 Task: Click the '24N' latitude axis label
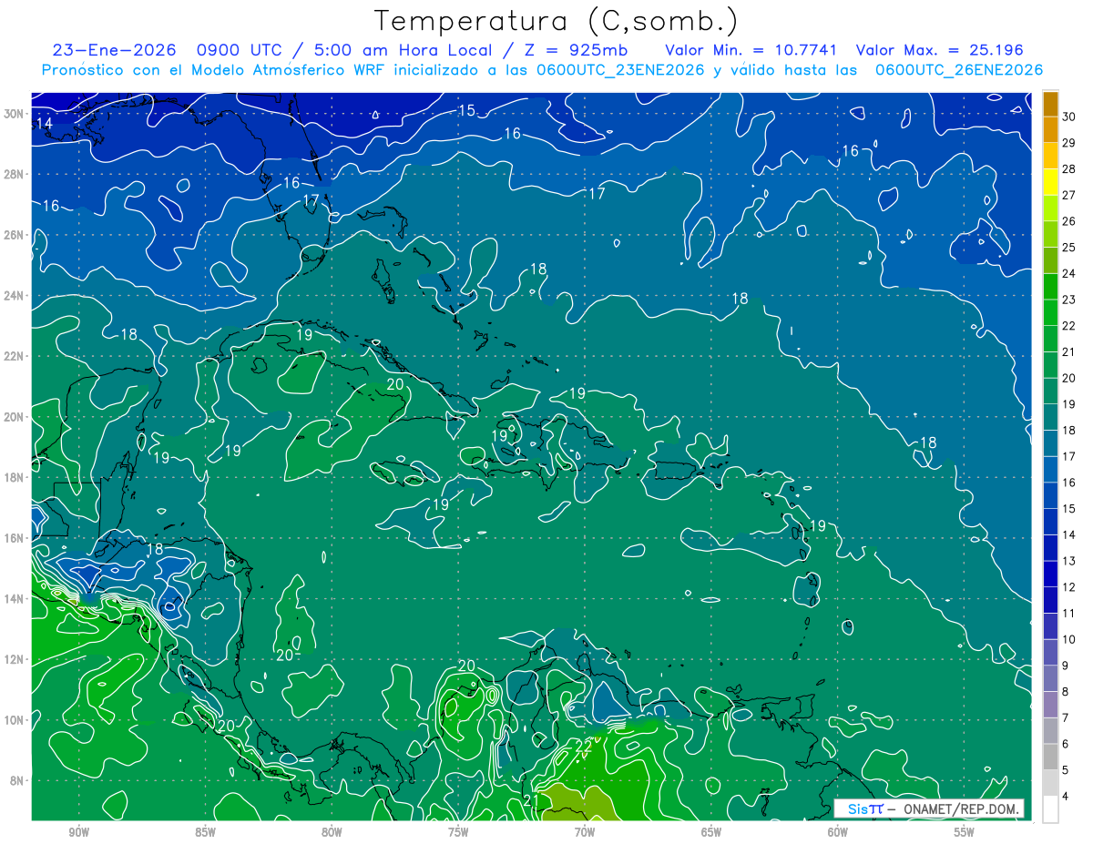click(x=14, y=295)
